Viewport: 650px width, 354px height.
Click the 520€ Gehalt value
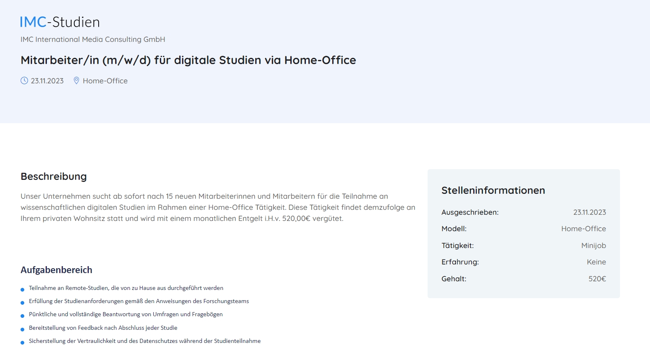pos(597,279)
